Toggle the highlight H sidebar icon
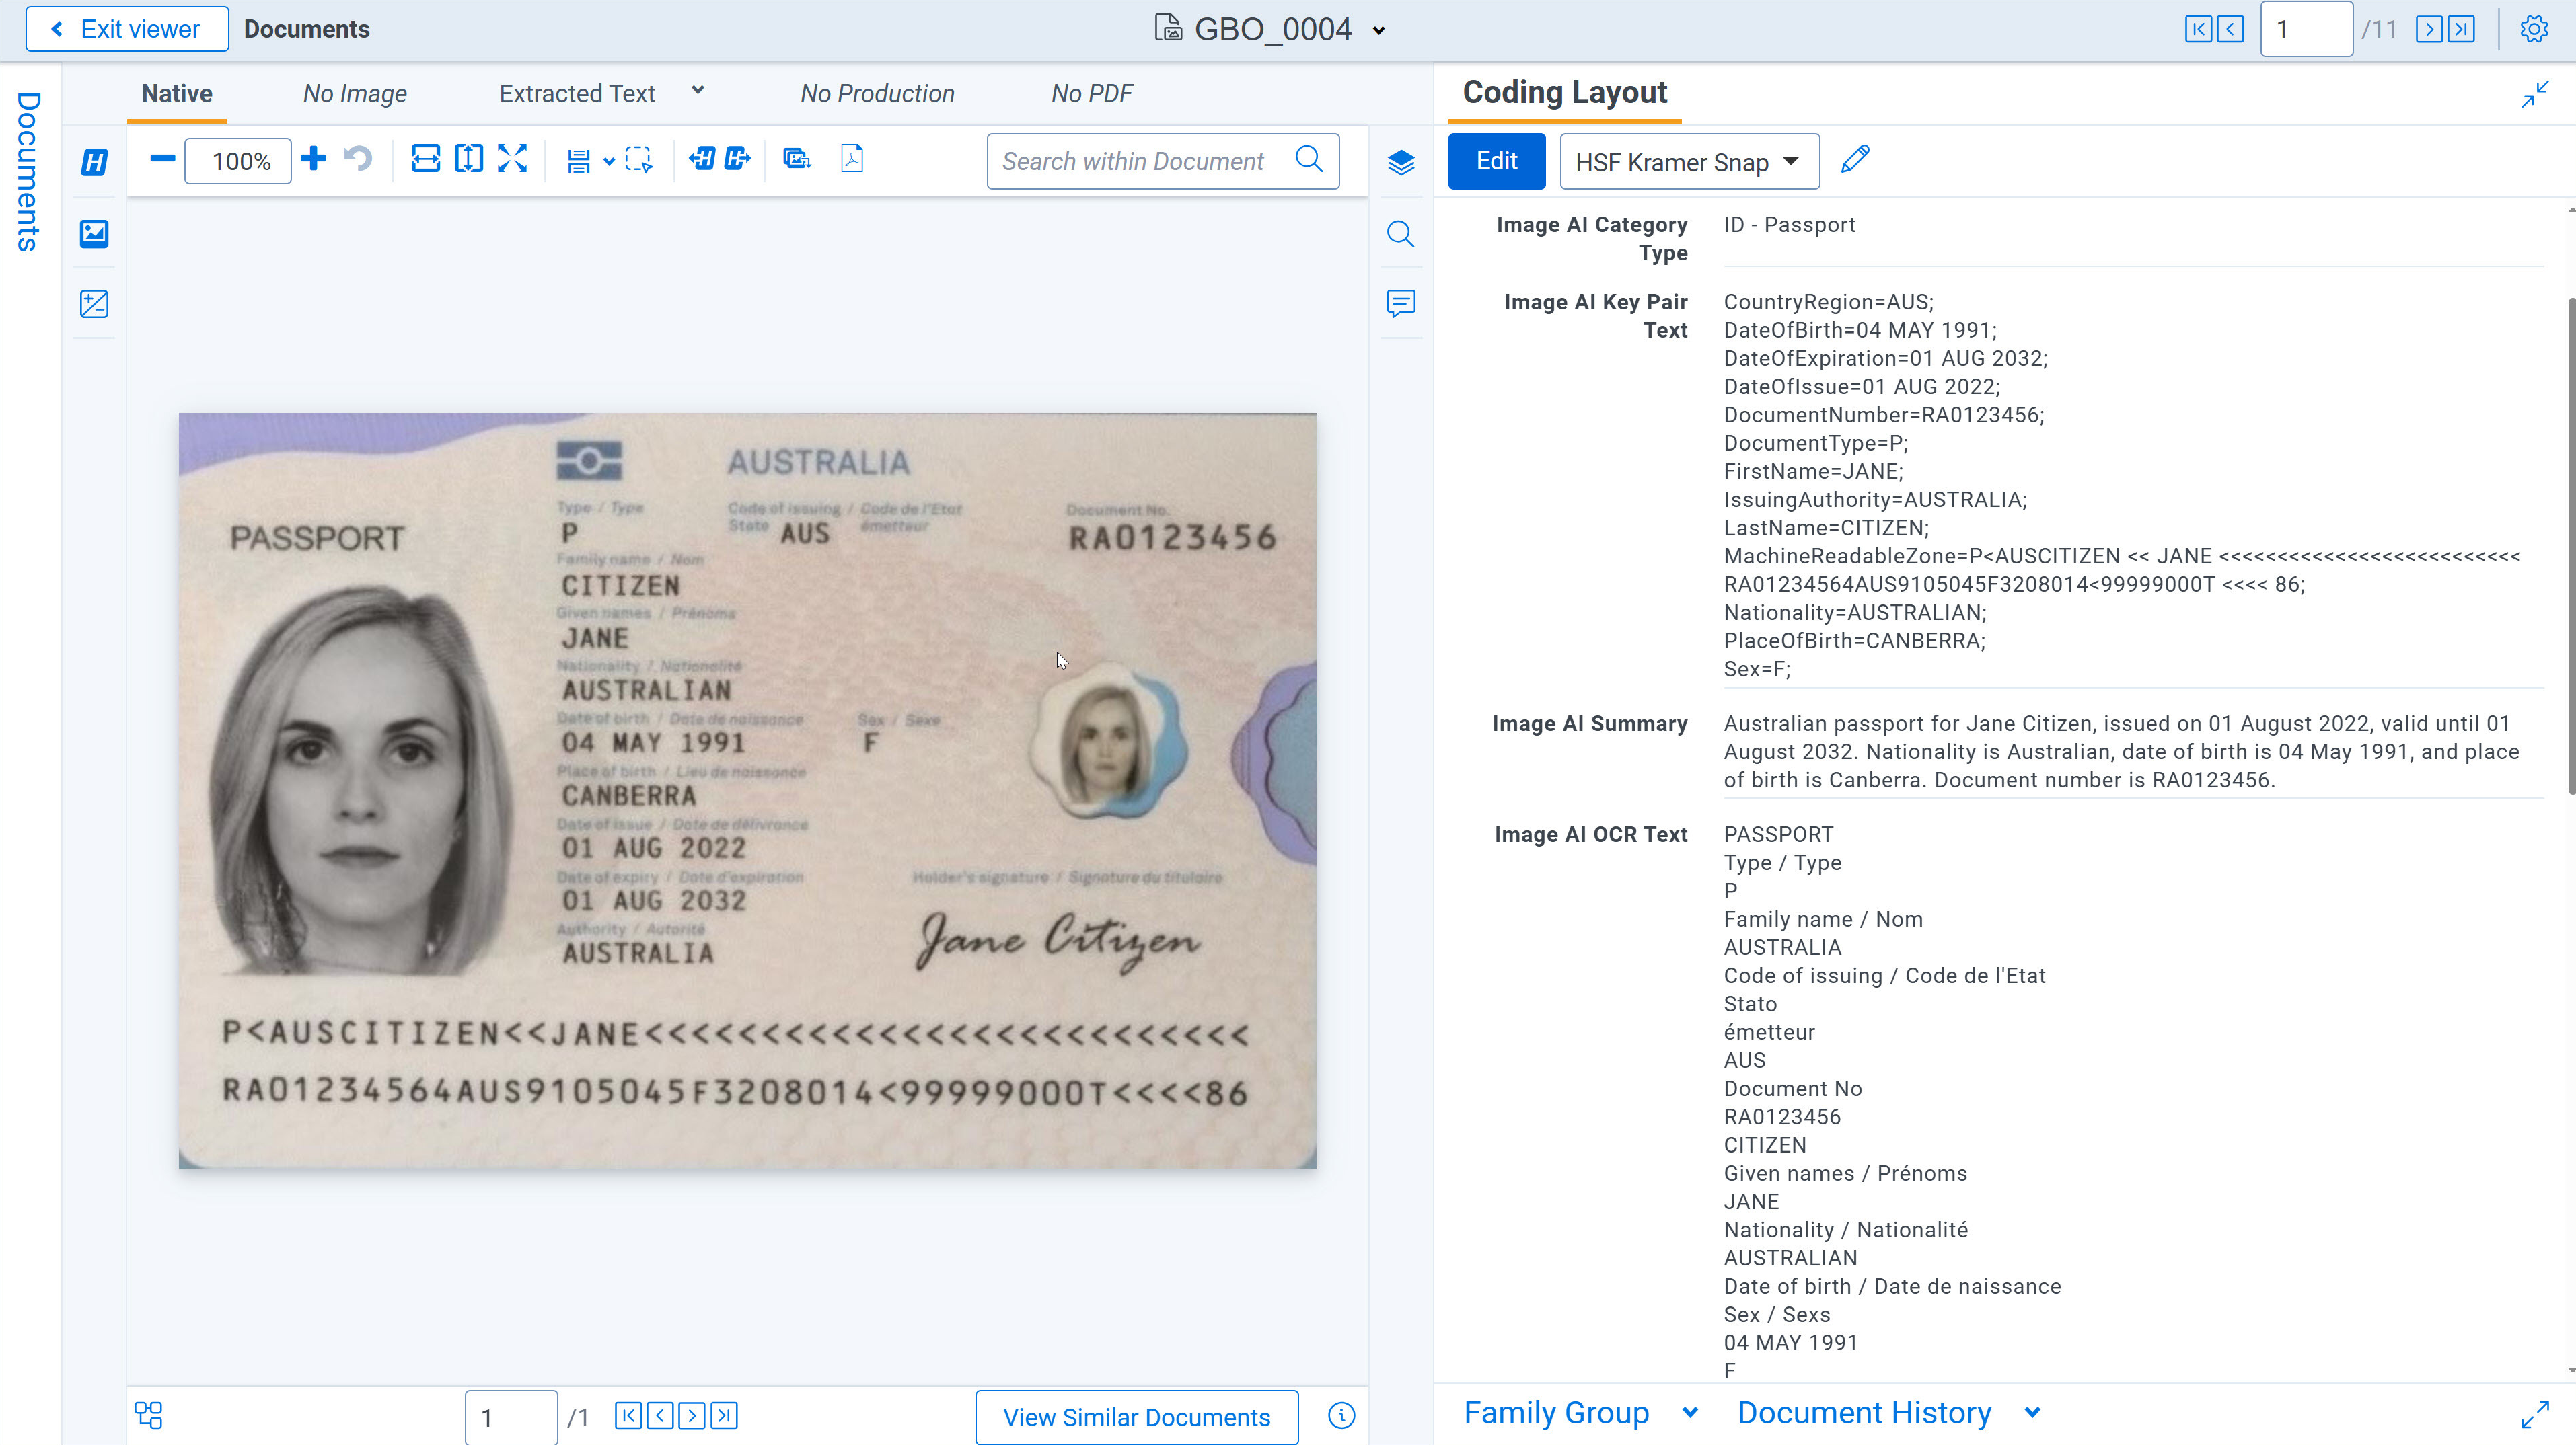 click(94, 162)
